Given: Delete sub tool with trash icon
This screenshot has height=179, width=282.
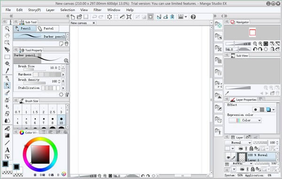Looking at the screenshot, I should click(66, 44).
